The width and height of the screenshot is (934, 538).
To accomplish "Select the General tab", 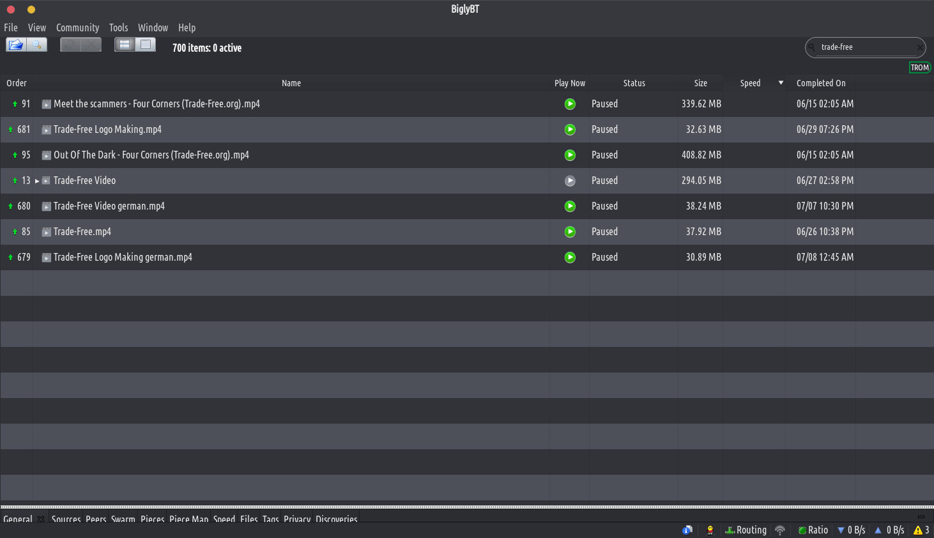I will (x=18, y=518).
